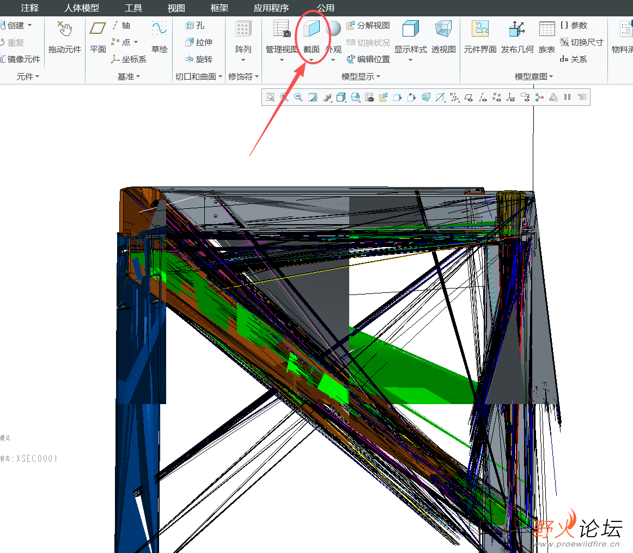633x553 pixels.
Task: Create a datum 平面 (Plane)
Action: pos(98,37)
